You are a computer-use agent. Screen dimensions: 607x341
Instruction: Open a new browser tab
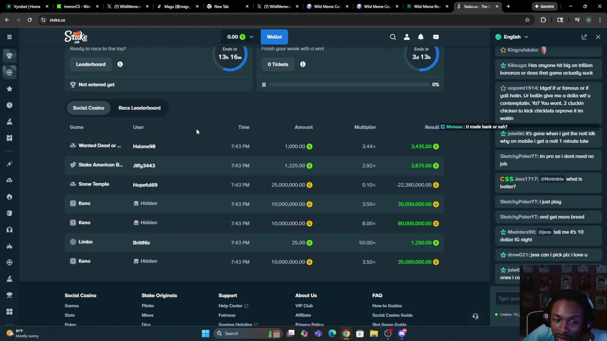[508, 6]
